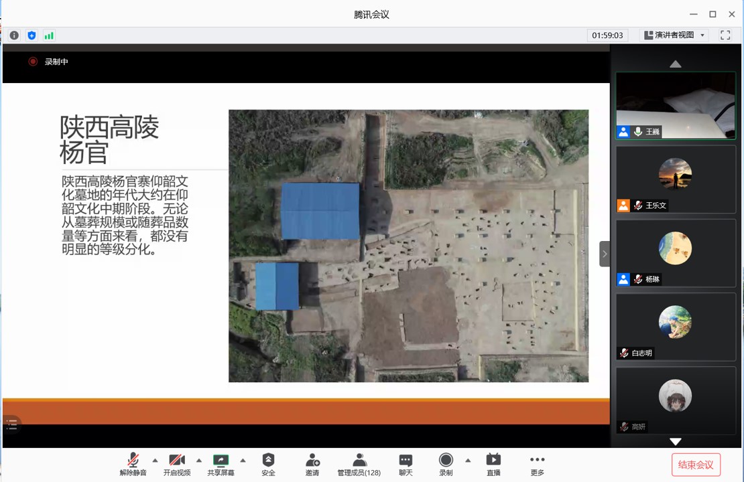Enter full screen mode
The height and width of the screenshot is (482, 744).
click(x=725, y=35)
